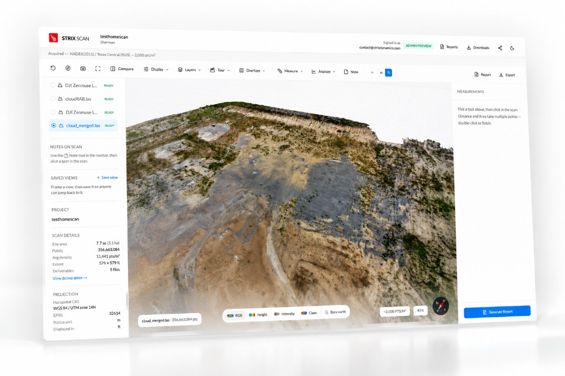Click the testhomescan title in the header
The height and width of the screenshot is (376, 565).
pyautogui.click(x=114, y=37)
